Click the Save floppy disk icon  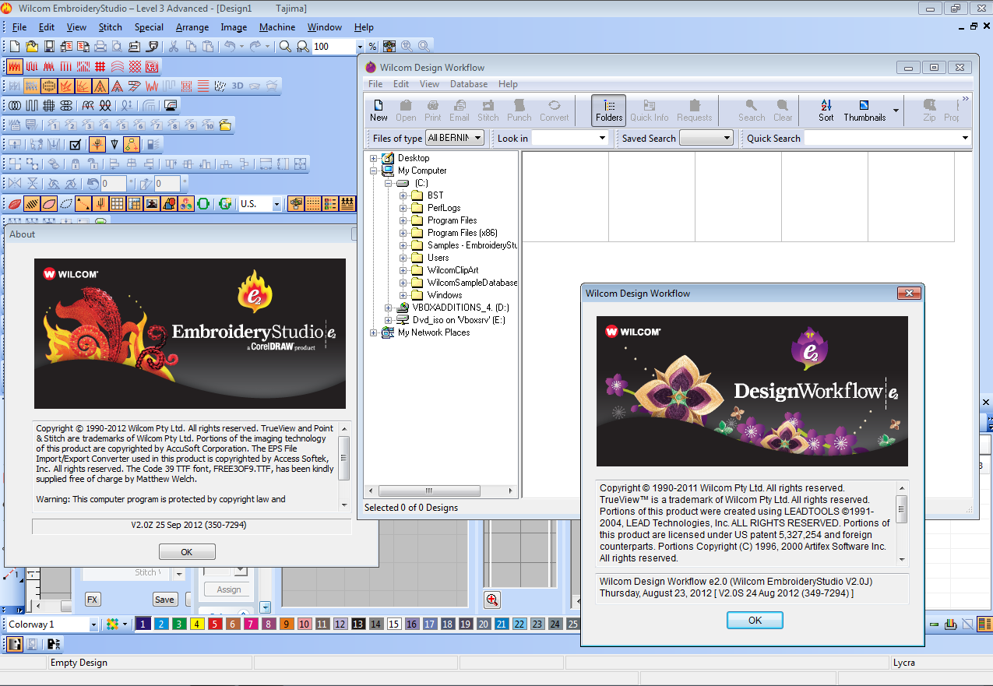(49, 47)
